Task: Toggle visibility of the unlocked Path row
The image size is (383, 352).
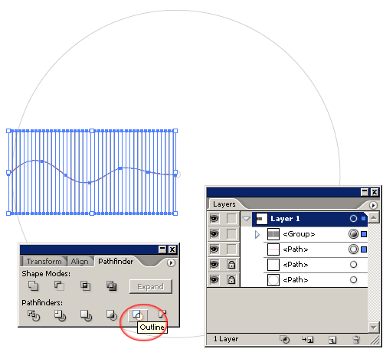Action: pyautogui.click(x=214, y=249)
